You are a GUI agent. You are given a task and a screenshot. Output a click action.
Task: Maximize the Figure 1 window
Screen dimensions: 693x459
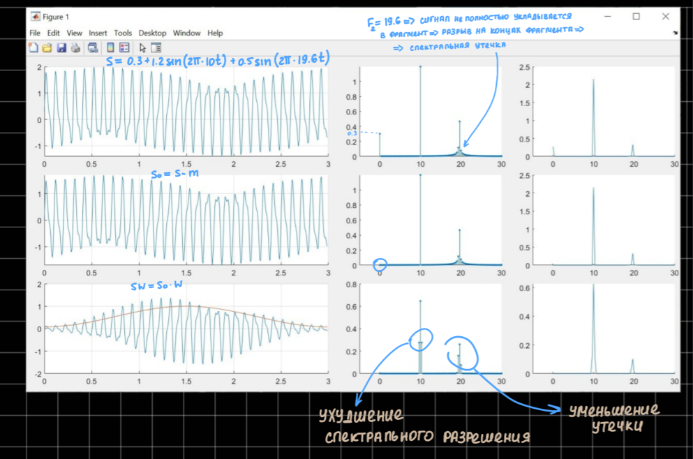636,16
